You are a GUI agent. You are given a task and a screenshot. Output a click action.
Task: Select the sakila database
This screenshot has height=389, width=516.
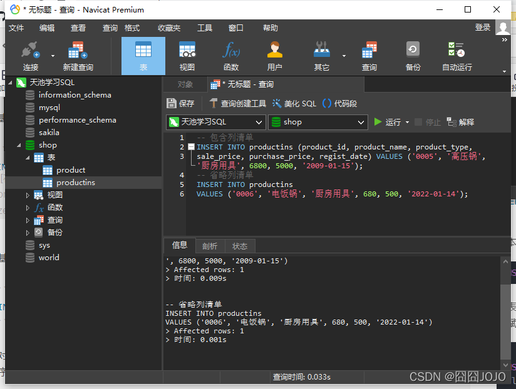click(x=49, y=133)
